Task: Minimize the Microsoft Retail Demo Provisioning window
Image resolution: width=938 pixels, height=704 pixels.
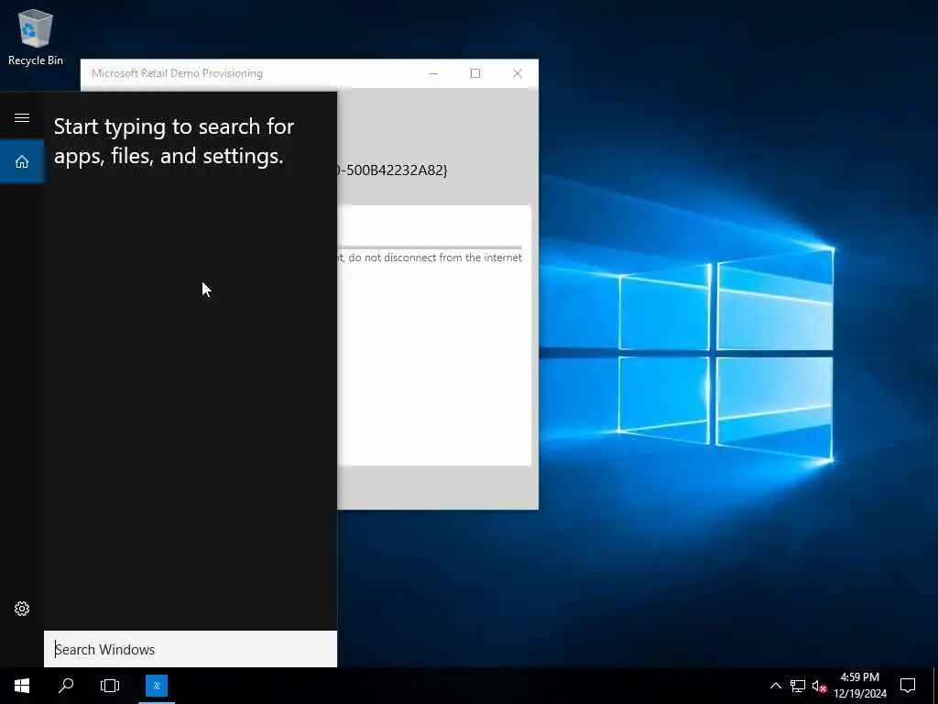Action: coord(433,73)
